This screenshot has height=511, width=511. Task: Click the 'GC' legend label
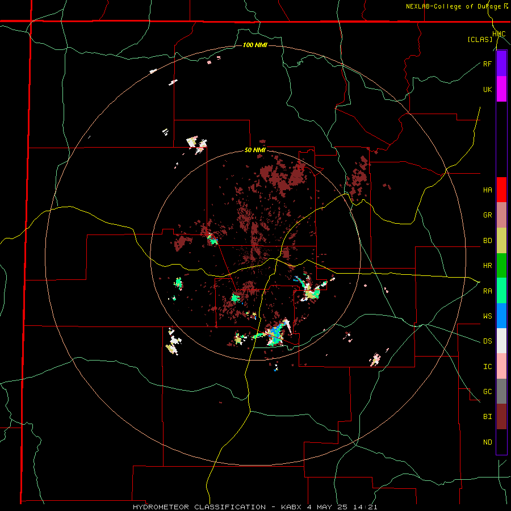coord(487,391)
